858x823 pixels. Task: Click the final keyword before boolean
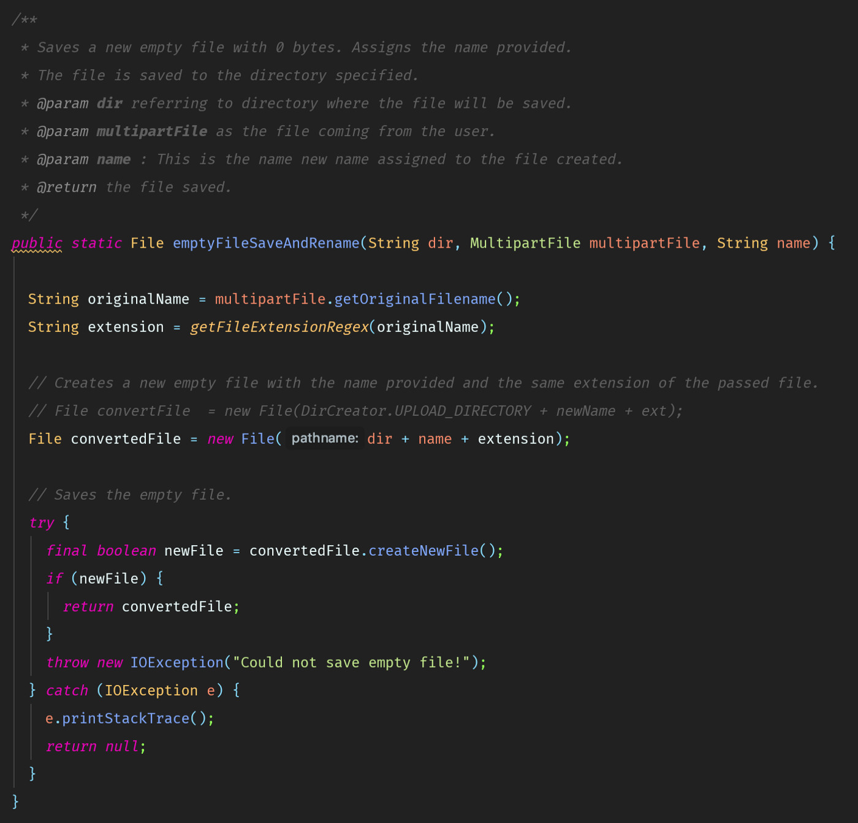pyautogui.click(x=67, y=551)
